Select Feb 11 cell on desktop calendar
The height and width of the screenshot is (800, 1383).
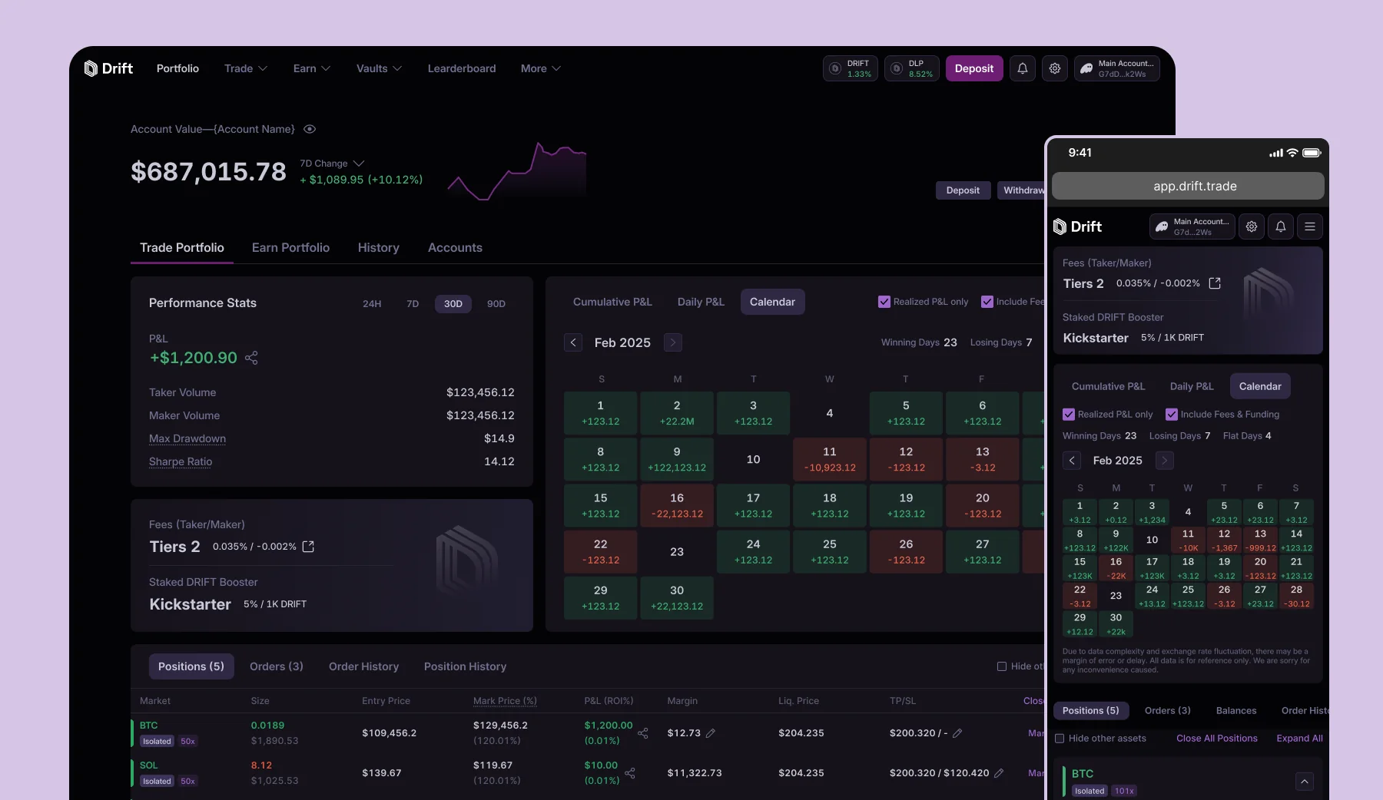tap(830, 459)
